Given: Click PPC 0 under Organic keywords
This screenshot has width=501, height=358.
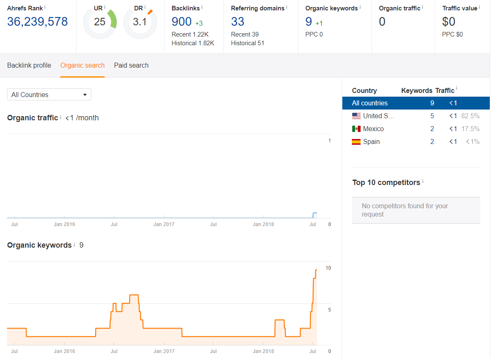Looking at the screenshot, I should pos(314,34).
